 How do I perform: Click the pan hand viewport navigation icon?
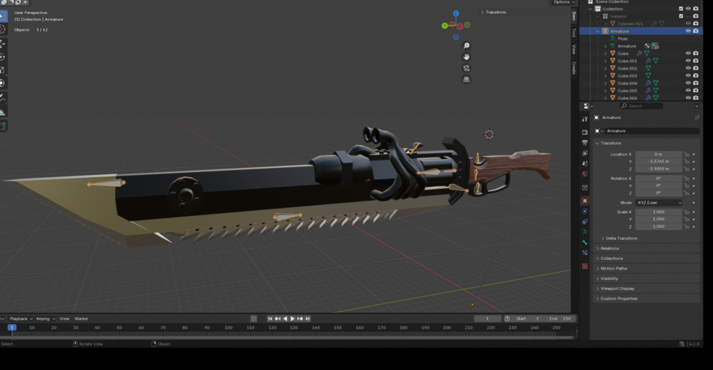(x=466, y=57)
